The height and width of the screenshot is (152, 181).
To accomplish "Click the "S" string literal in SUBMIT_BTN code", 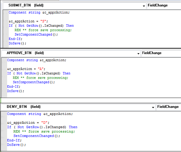I will (x=43, y=21).
